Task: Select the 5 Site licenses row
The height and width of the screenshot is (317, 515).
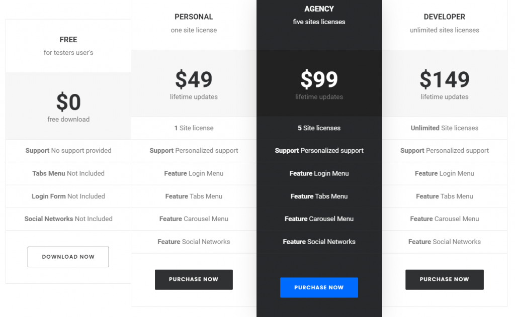Action: 319,128
